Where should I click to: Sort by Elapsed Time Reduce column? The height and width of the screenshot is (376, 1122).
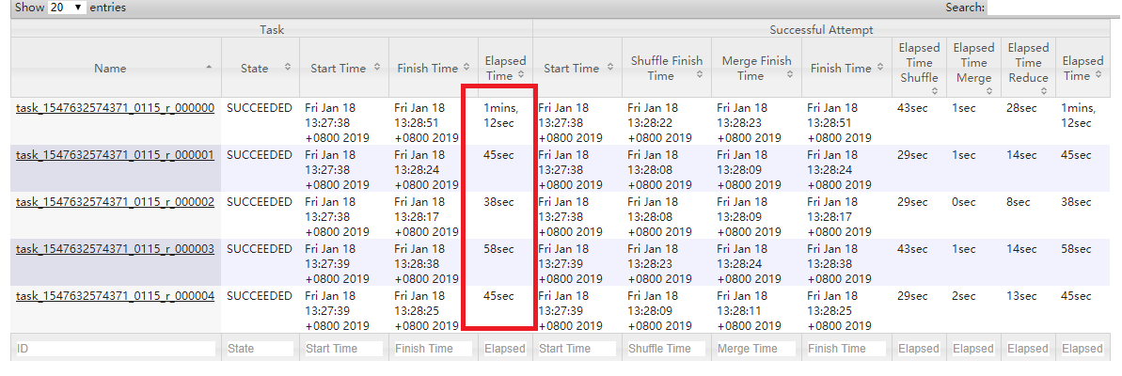(1028, 68)
